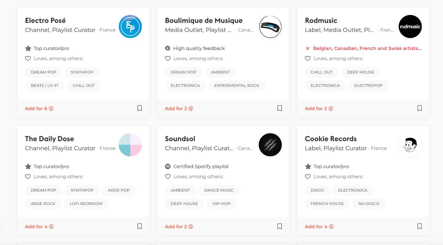Add Cookie Records for 4 credits
This screenshot has height=245, width=443.
pos(319,227)
